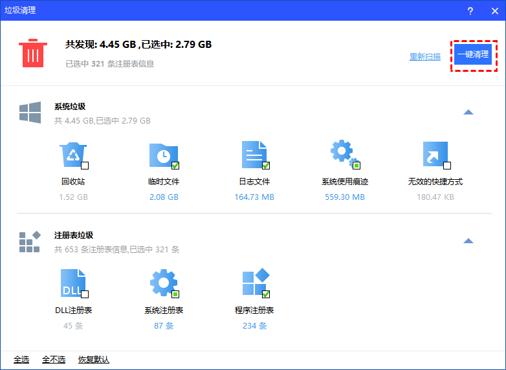This screenshot has width=506, height=370.
Task: Click Deselect All (全不选) link
Action: (x=54, y=360)
